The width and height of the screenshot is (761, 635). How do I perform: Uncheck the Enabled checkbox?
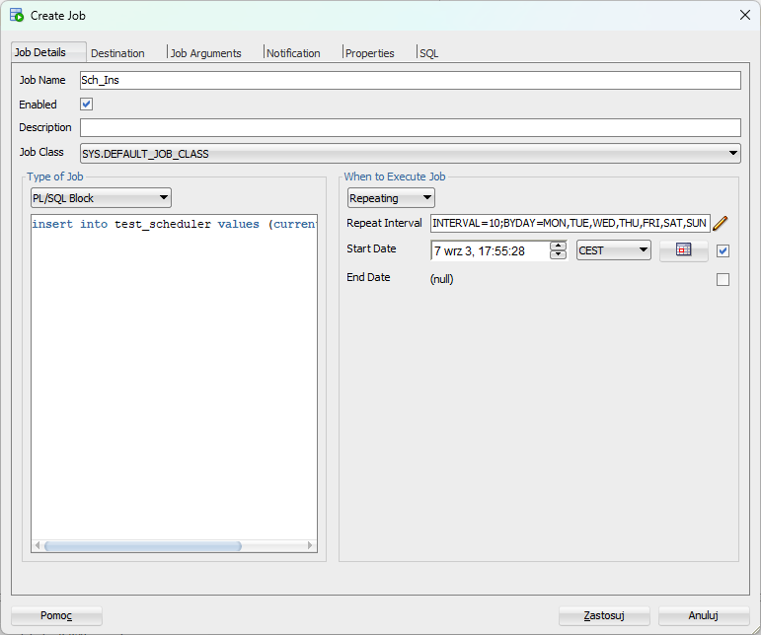(87, 105)
